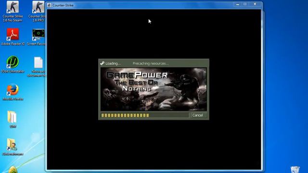The width and height of the screenshot is (308, 173).
Task: Click the 'Precaching resources...' status text
Action: [151, 63]
